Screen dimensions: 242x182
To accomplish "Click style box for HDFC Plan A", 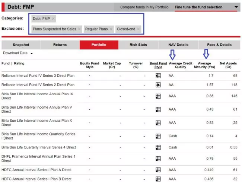I will pos(158,170).
